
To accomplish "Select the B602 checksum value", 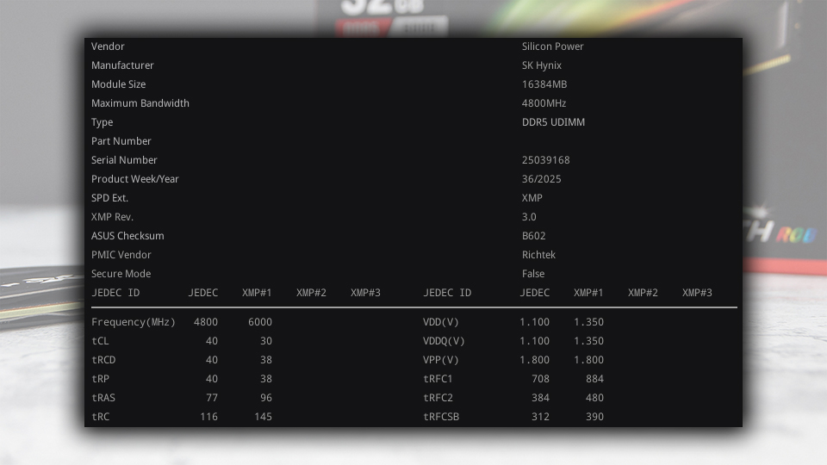I will pos(534,236).
